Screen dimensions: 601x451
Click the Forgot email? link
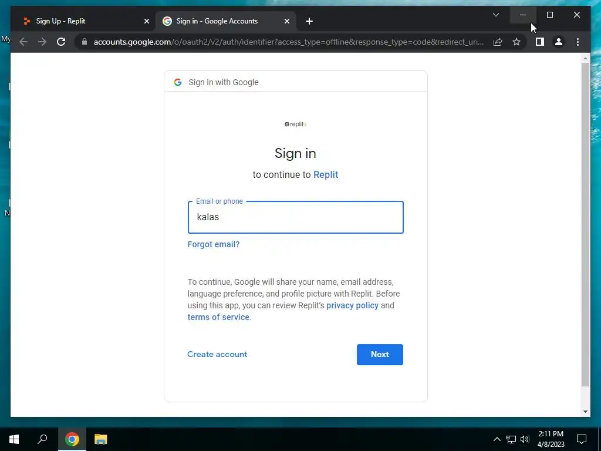(x=214, y=244)
